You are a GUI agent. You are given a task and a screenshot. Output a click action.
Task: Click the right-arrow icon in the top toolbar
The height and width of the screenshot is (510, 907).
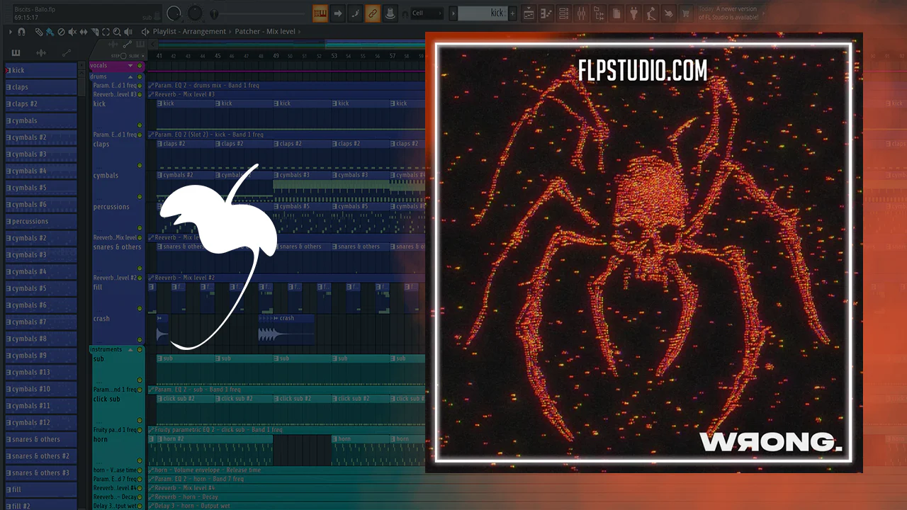pyautogui.click(x=338, y=13)
